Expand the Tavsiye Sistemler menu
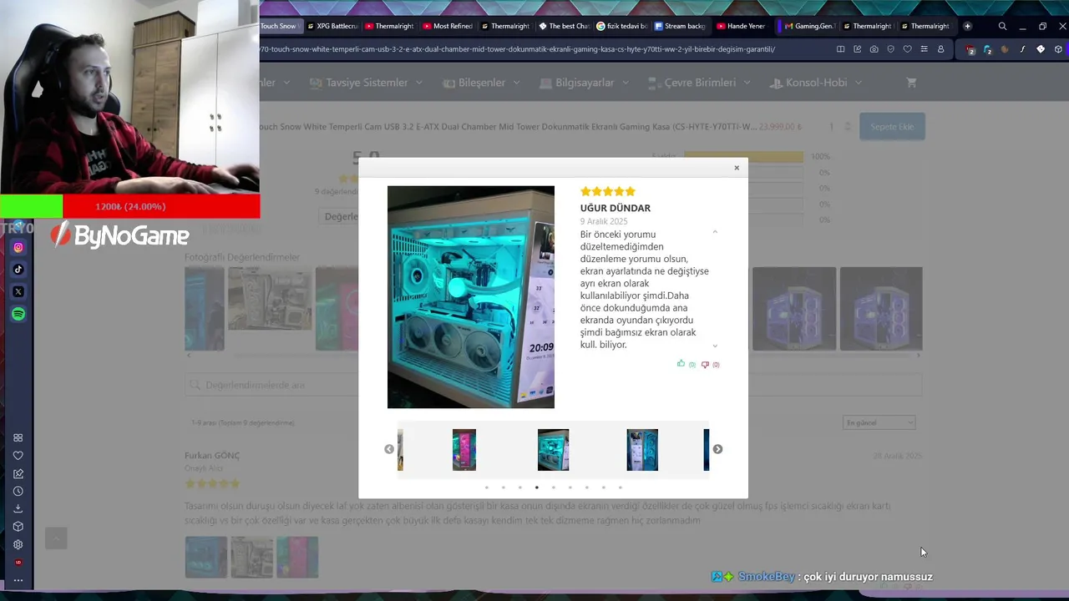1069x601 pixels. [x=366, y=83]
